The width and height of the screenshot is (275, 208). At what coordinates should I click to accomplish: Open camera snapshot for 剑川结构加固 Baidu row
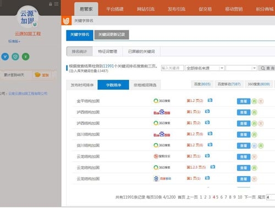[x=210, y=134]
